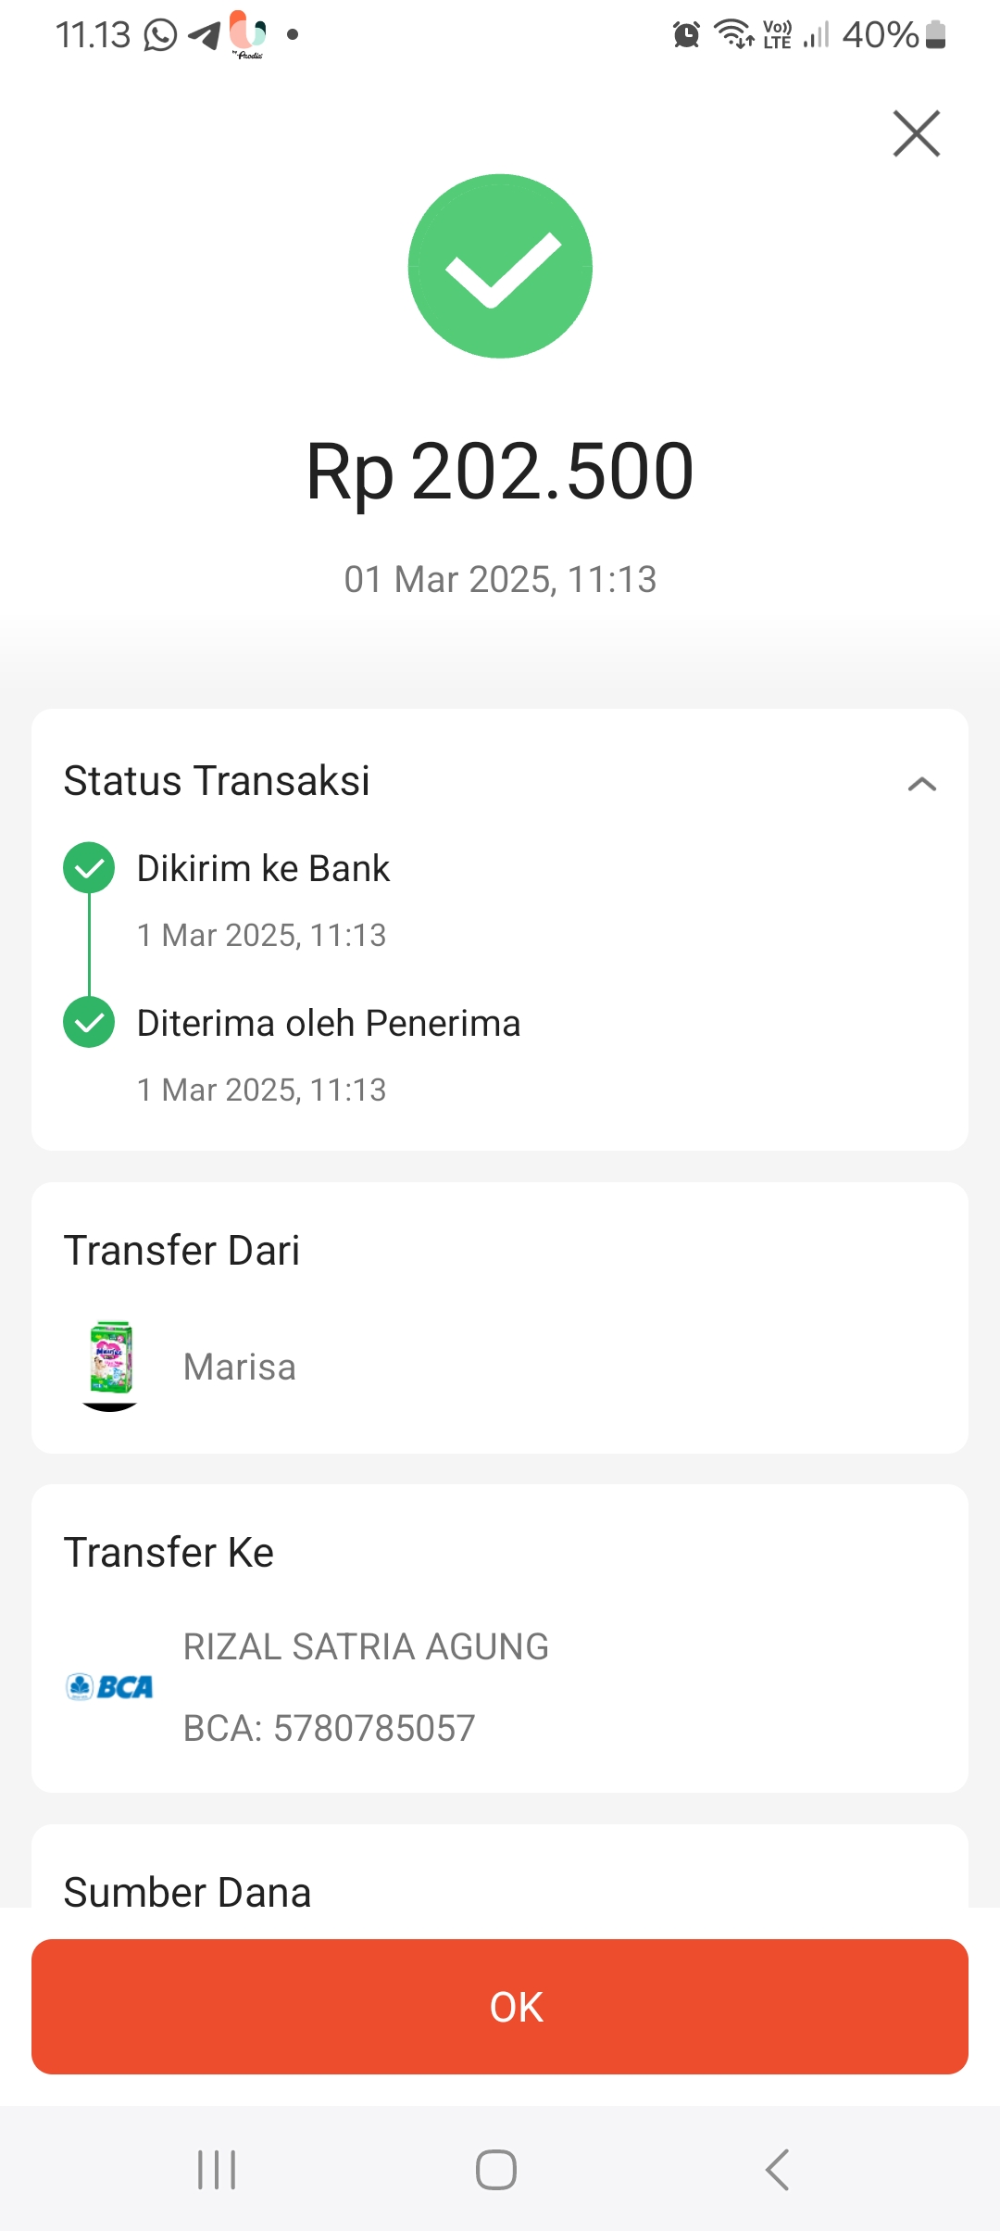
Task: Tap the BCA account number 5780785057
Action: point(329,1728)
